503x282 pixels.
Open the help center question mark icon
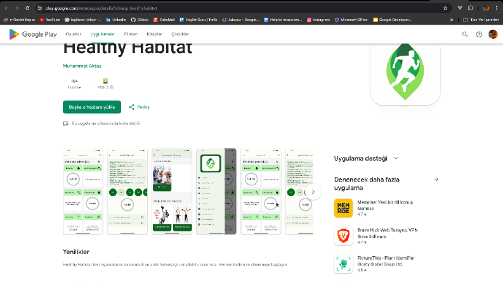pyautogui.click(x=479, y=34)
